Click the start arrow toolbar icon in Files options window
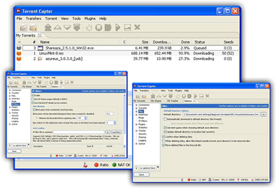Image resolution: width=276 pixels, height=190 pixels. coord(195,96)
